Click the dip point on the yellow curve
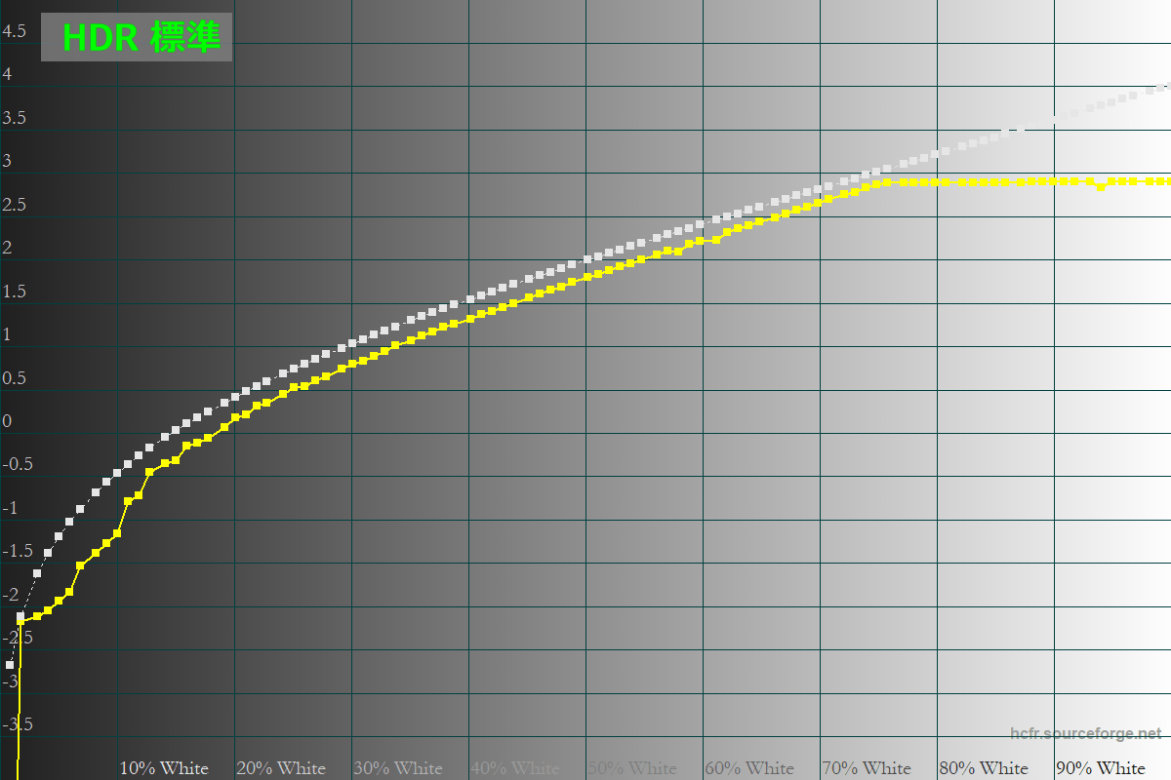The height and width of the screenshot is (780, 1171). coord(1101,186)
